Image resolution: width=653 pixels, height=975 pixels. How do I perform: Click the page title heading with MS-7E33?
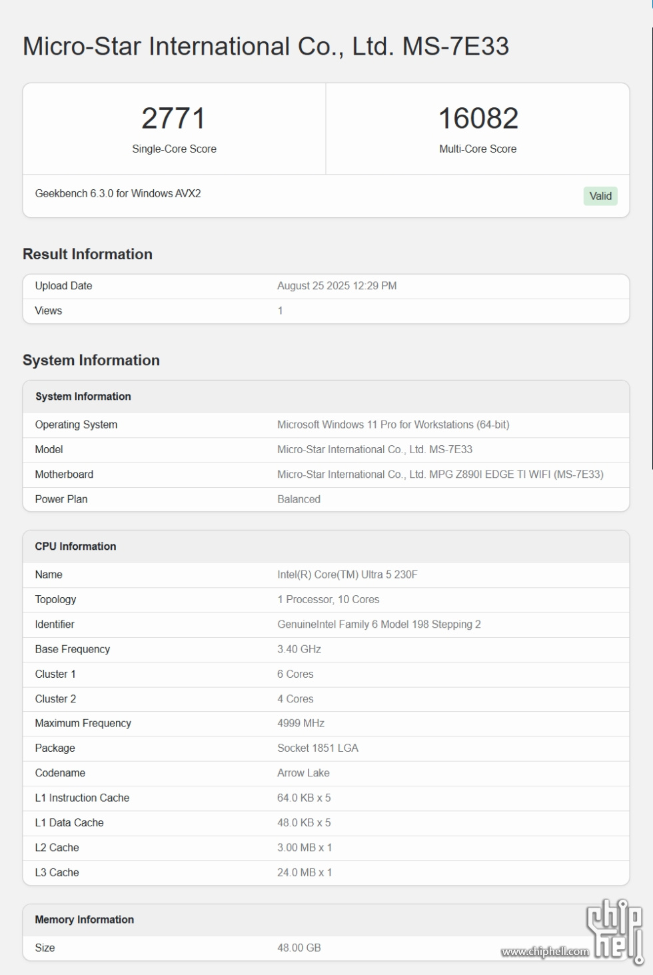[x=266, y=47]
